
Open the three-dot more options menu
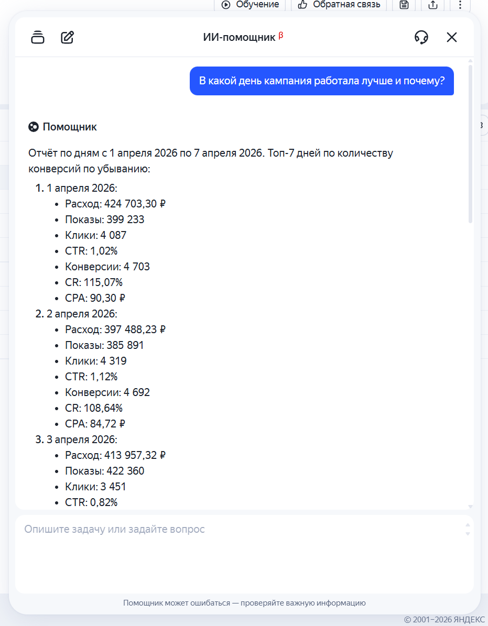coord(460,5)
